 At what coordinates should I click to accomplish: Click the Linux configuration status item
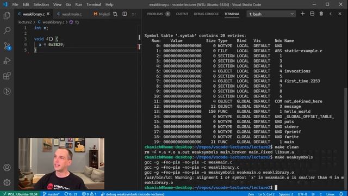click(x=330, y=194)
